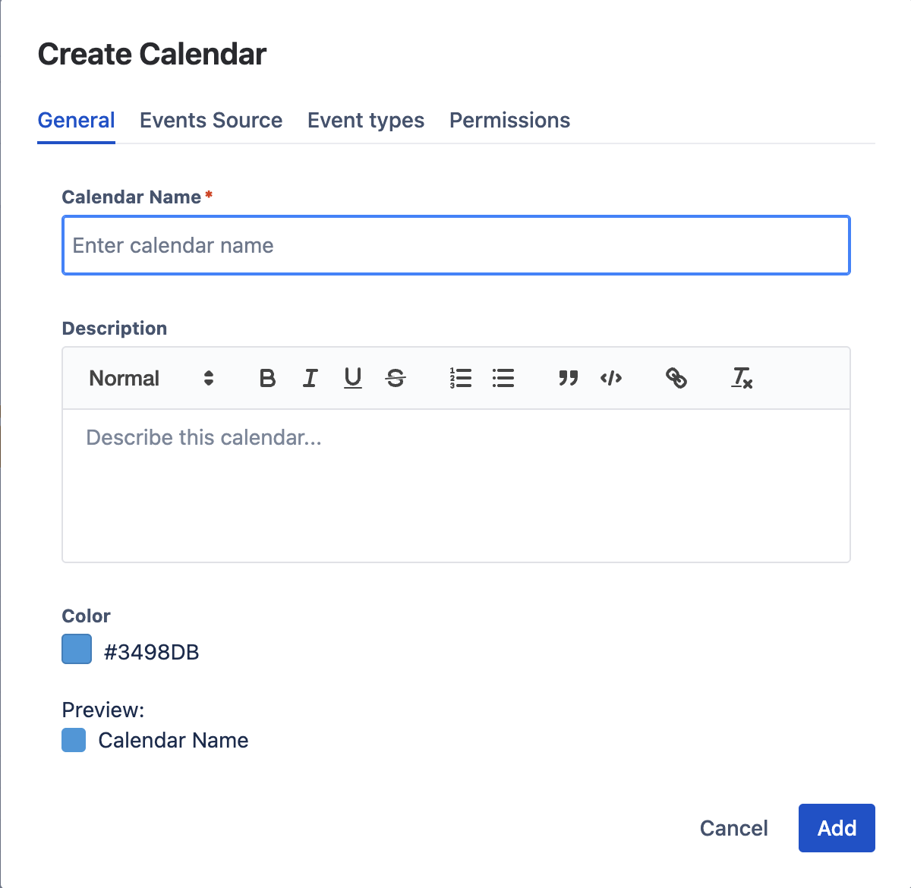The width and height of the screenshot is (911, 888).
Task: Insert a bulleted list in the description
Action: 503,378
